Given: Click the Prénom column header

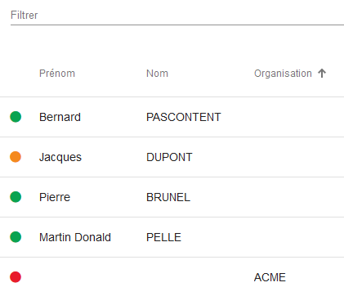Looking at the screenshot, I should 57,74.
